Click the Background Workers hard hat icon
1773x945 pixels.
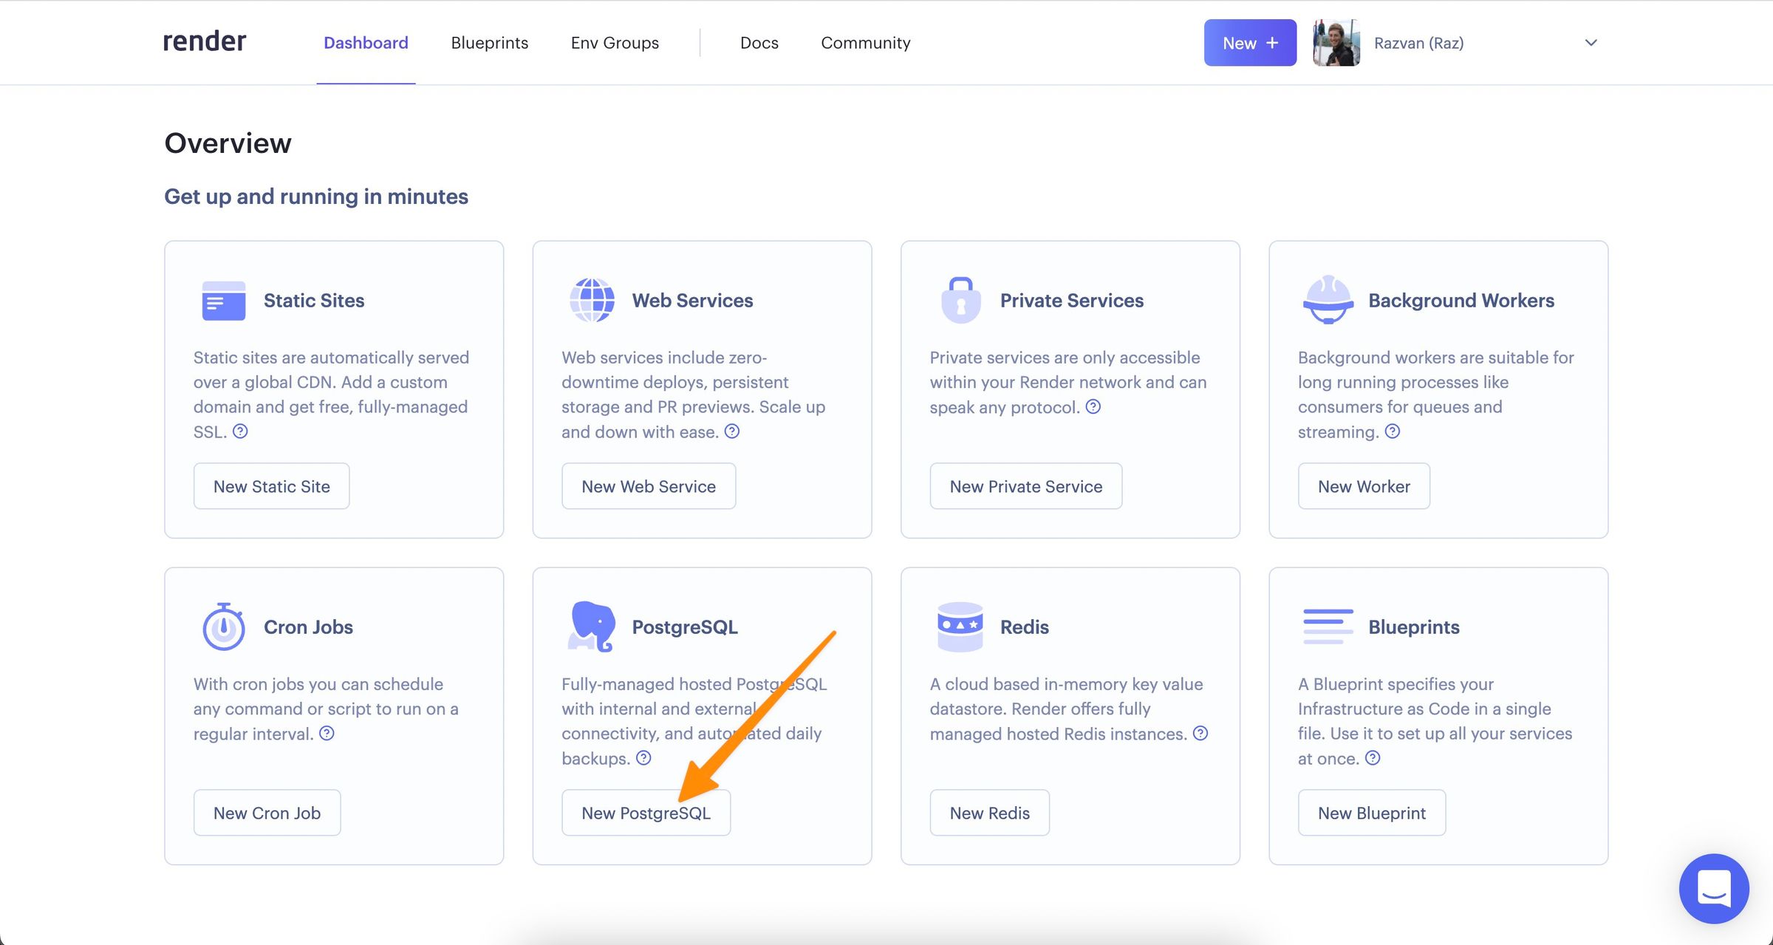(x=1328, y=300)
